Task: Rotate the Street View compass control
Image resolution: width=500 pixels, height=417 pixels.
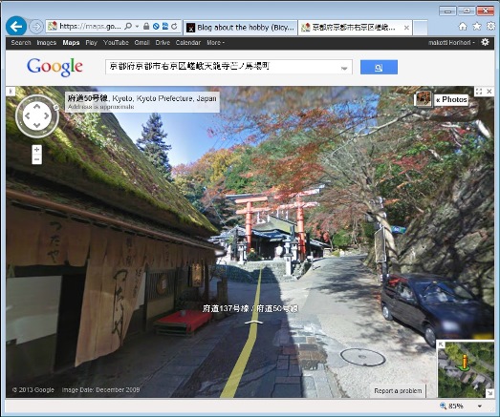Action: 37,116
